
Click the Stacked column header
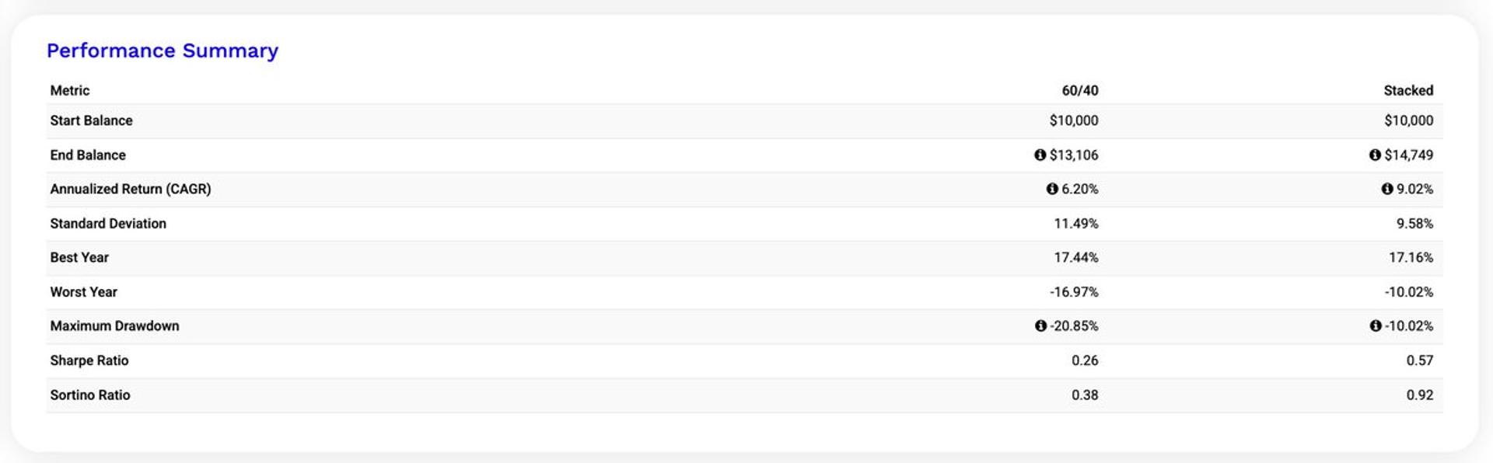[1408, 90]
